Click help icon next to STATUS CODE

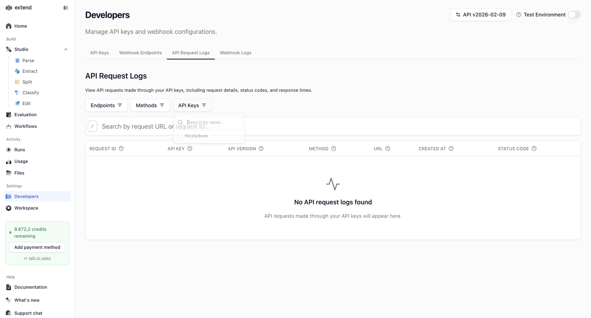coord(534,148)
